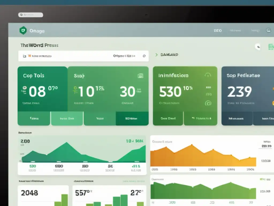
Task: Click the search field in the top bar
Action: [31, 15]
